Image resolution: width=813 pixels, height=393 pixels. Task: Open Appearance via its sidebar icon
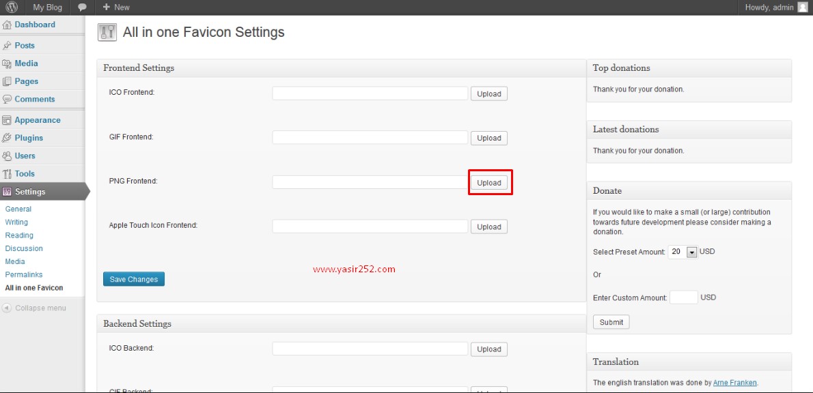coord(7,119)
